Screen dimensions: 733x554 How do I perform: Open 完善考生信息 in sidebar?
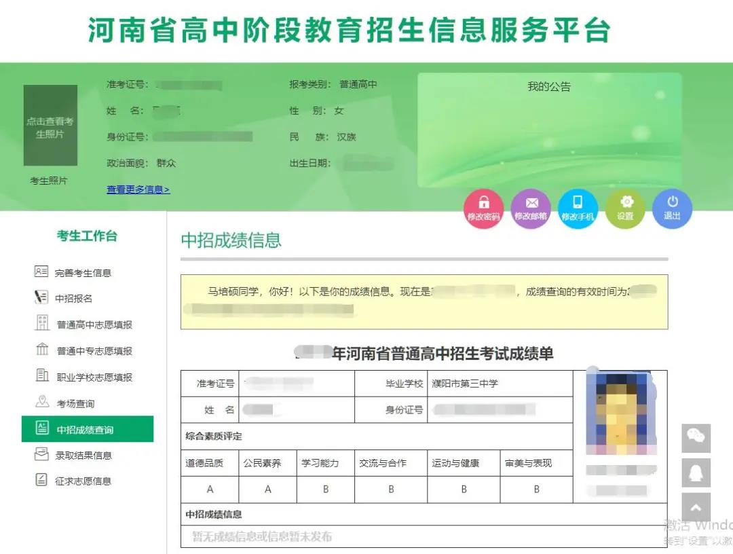[x=82, y=273]
